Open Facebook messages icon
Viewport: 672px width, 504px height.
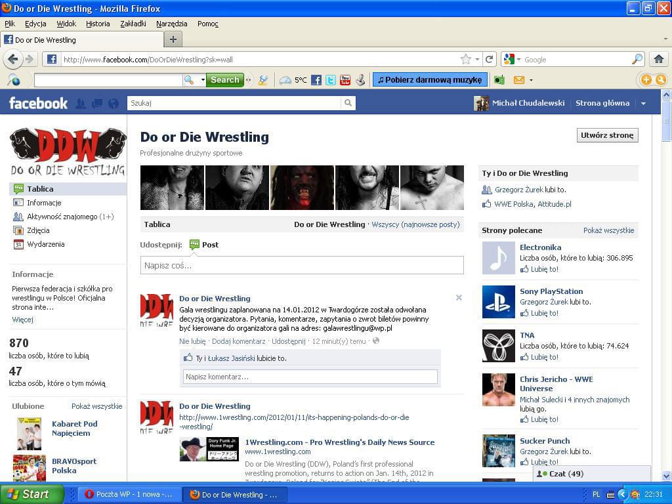coord(97,103)
